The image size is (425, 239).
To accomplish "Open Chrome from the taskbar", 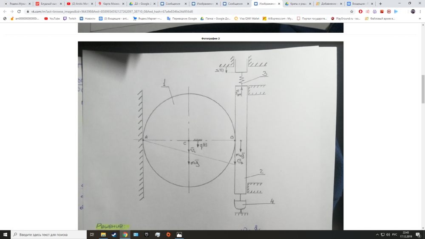I will 125,235.
